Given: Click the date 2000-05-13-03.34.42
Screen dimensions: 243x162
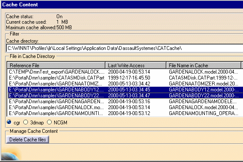Looking at the screenshot, I should point(129,84).
